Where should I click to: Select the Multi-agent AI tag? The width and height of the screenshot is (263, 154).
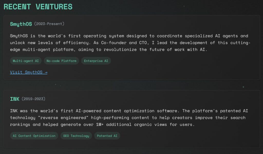coord(26,61)
